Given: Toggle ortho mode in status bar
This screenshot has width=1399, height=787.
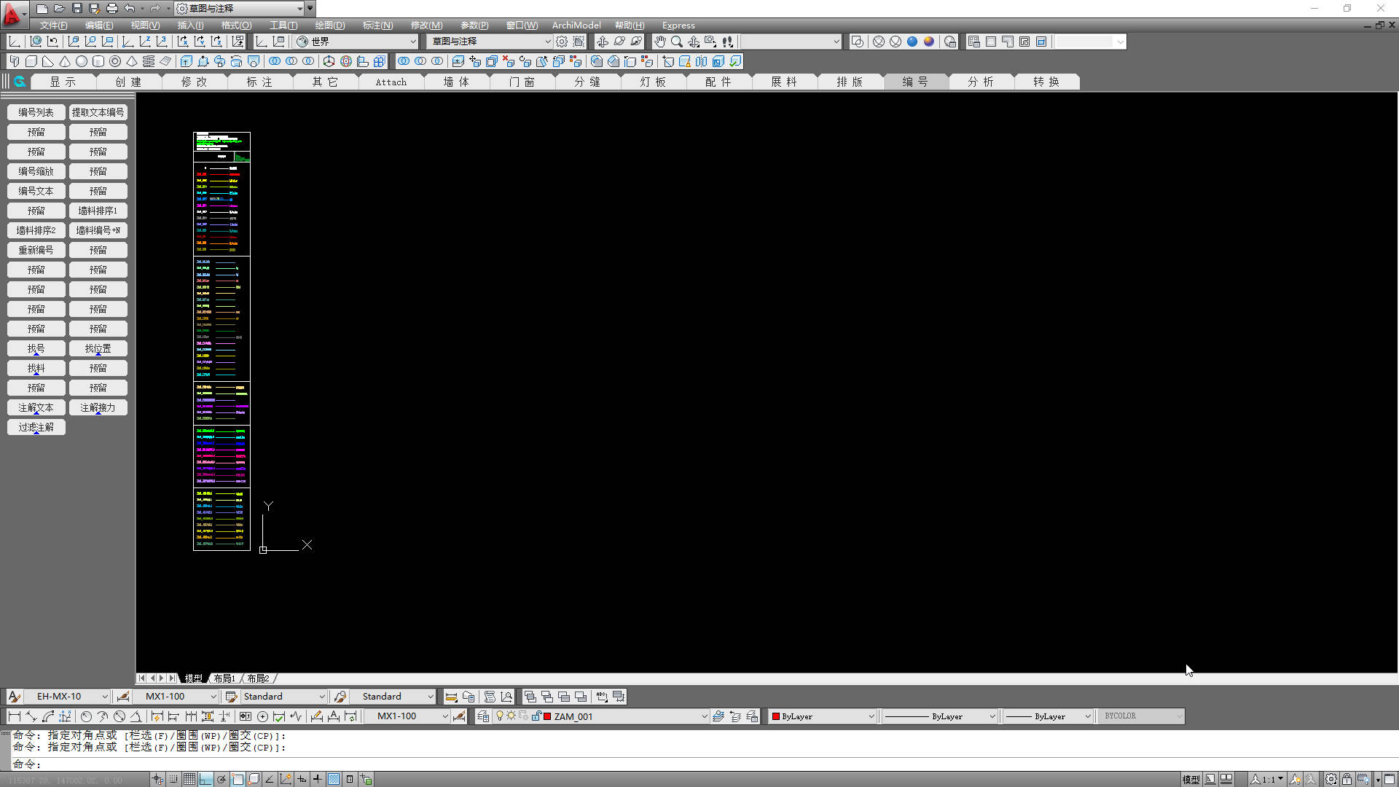Looking at the screenshot, I should [205, 779].
